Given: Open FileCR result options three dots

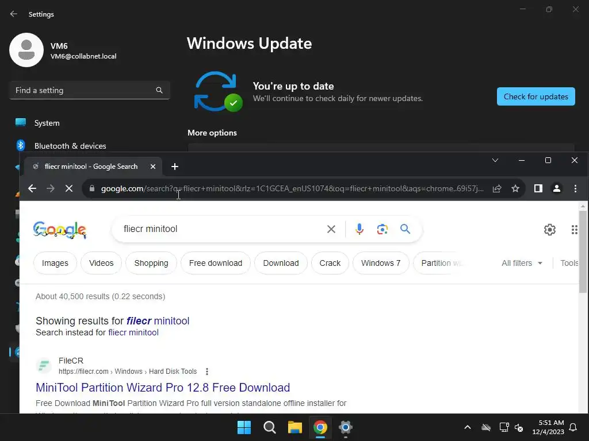Looking at the screenshot, I should coord(207,372).
